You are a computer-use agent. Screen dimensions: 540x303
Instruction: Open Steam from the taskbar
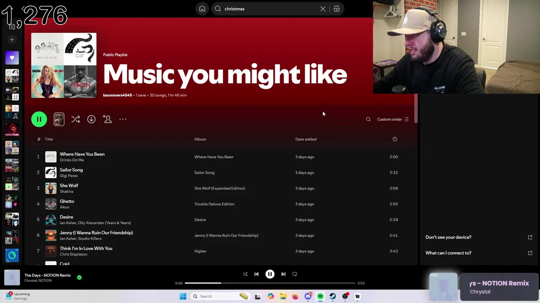tap(333, 296)
